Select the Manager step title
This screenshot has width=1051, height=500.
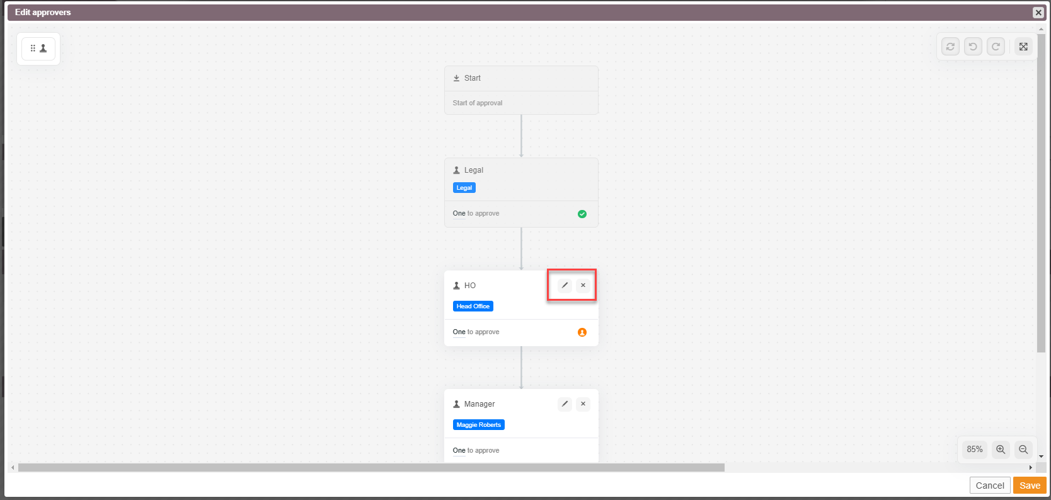tap(480, 404)
